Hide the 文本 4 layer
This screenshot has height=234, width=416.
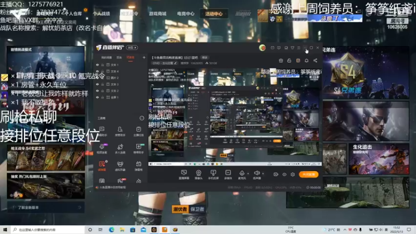pos(97,71)
